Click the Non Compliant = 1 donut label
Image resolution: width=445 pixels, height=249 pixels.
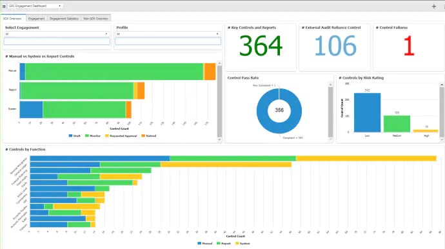(264, 85)
